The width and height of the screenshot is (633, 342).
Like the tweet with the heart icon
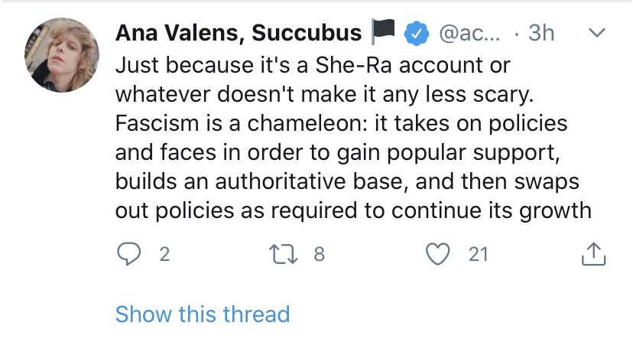pyautogui.click(x=438, y=255)
